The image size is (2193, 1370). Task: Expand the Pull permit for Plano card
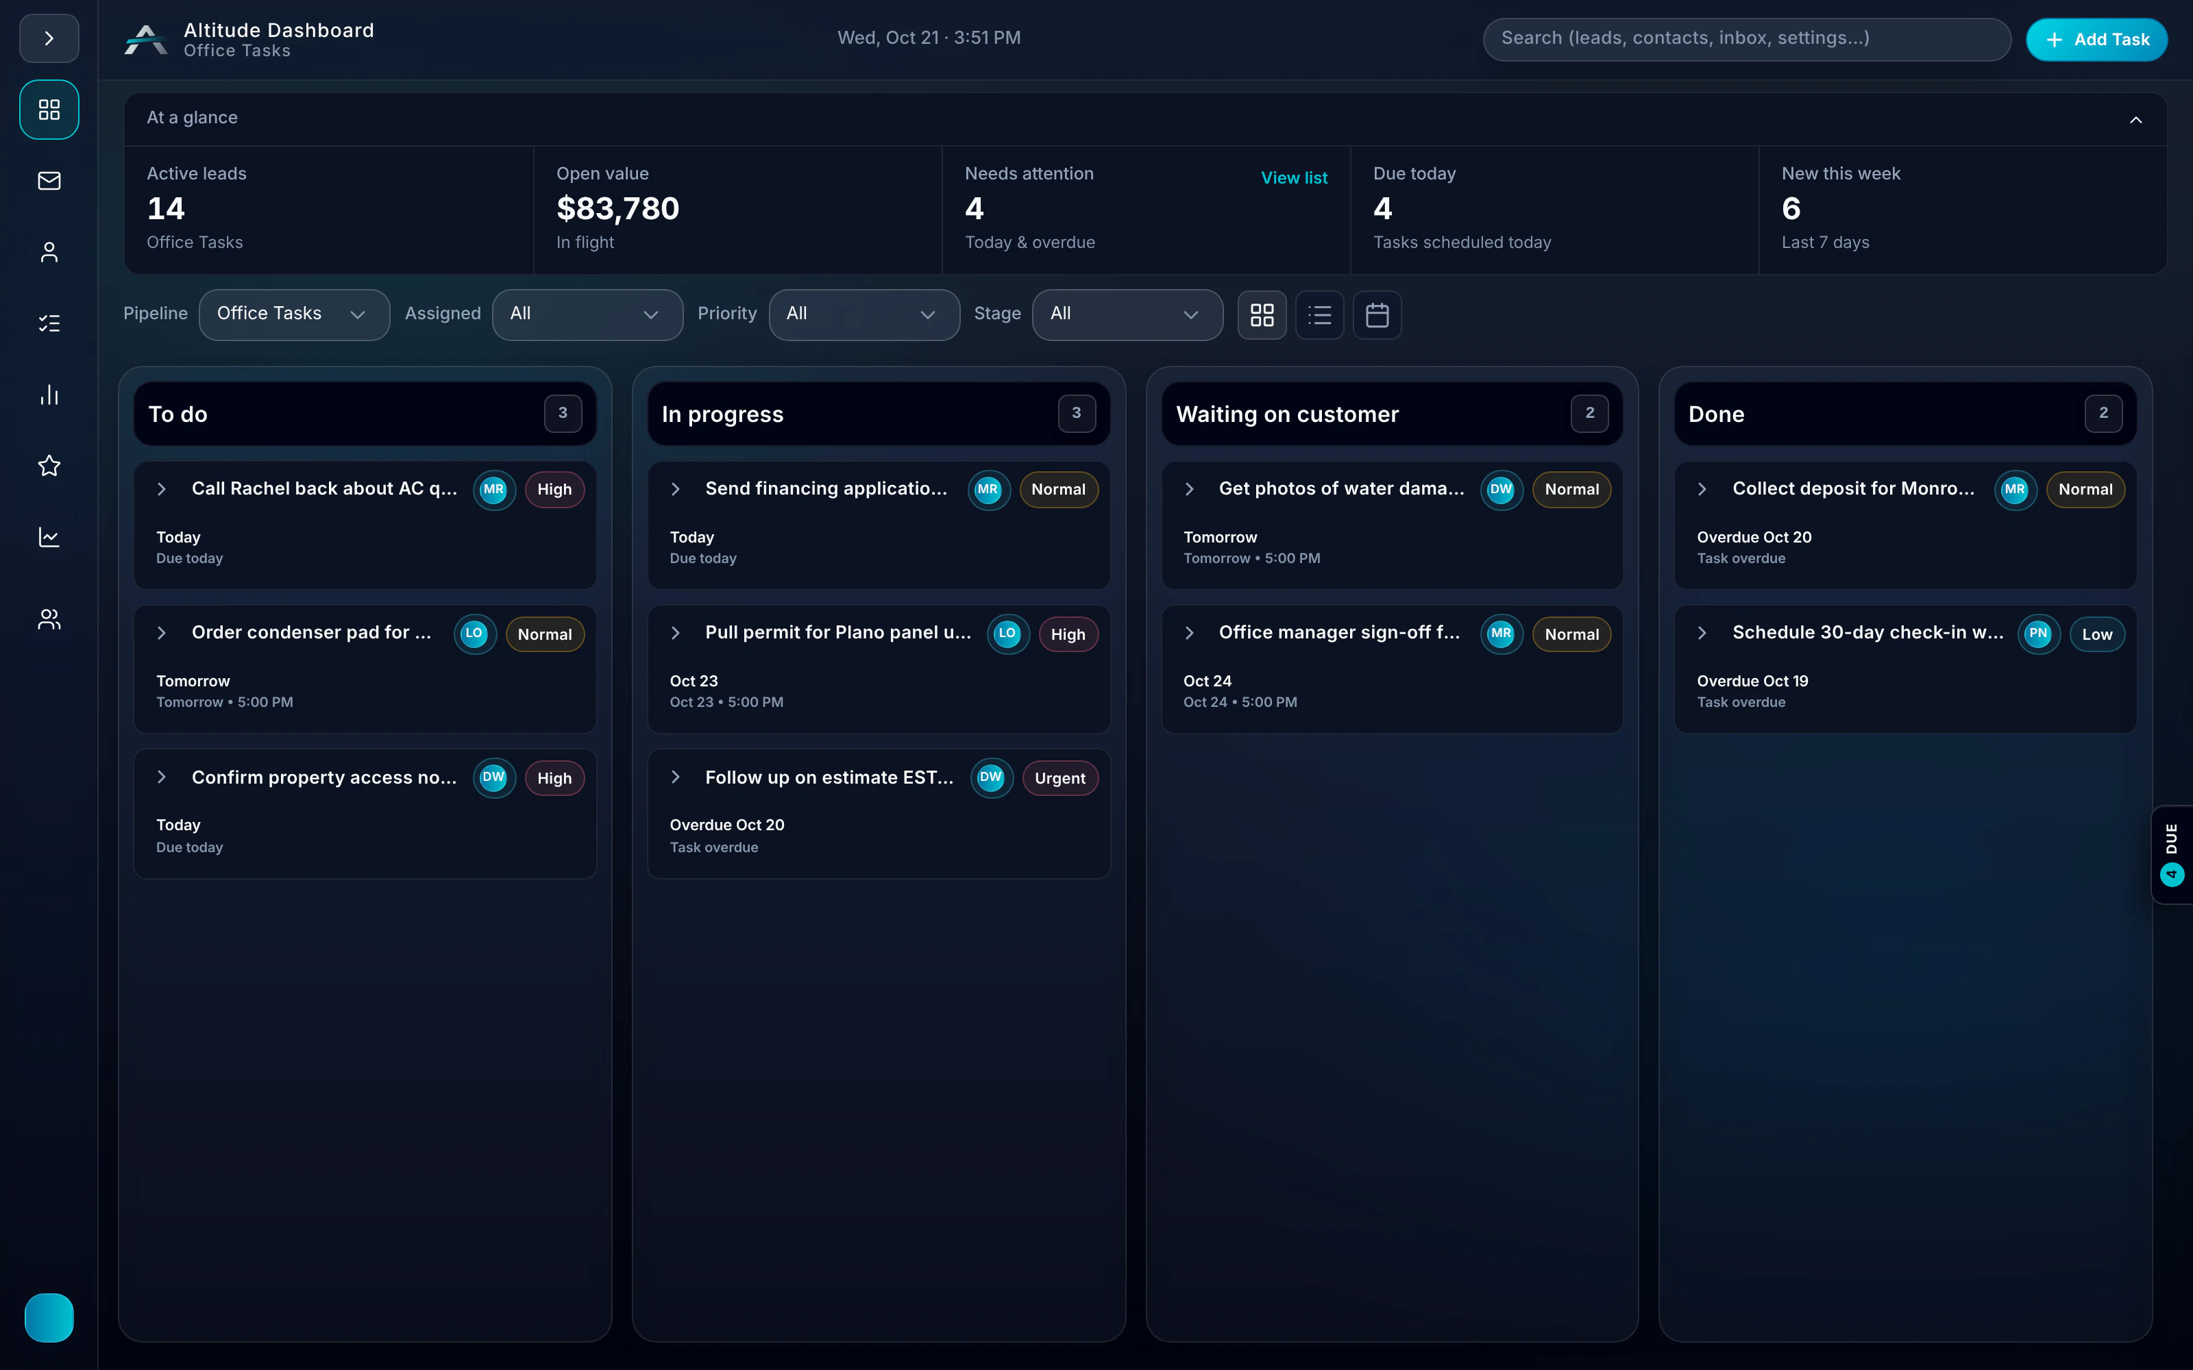pos(675,634)
